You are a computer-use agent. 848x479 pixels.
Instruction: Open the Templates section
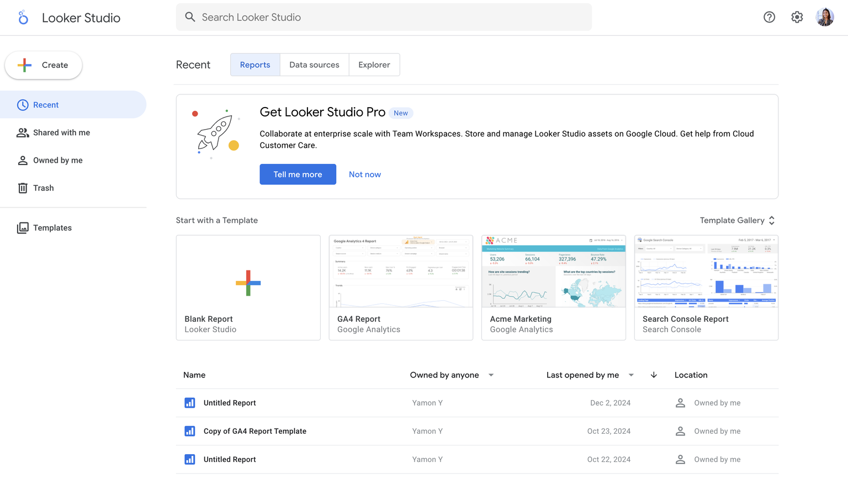(52, 227)
